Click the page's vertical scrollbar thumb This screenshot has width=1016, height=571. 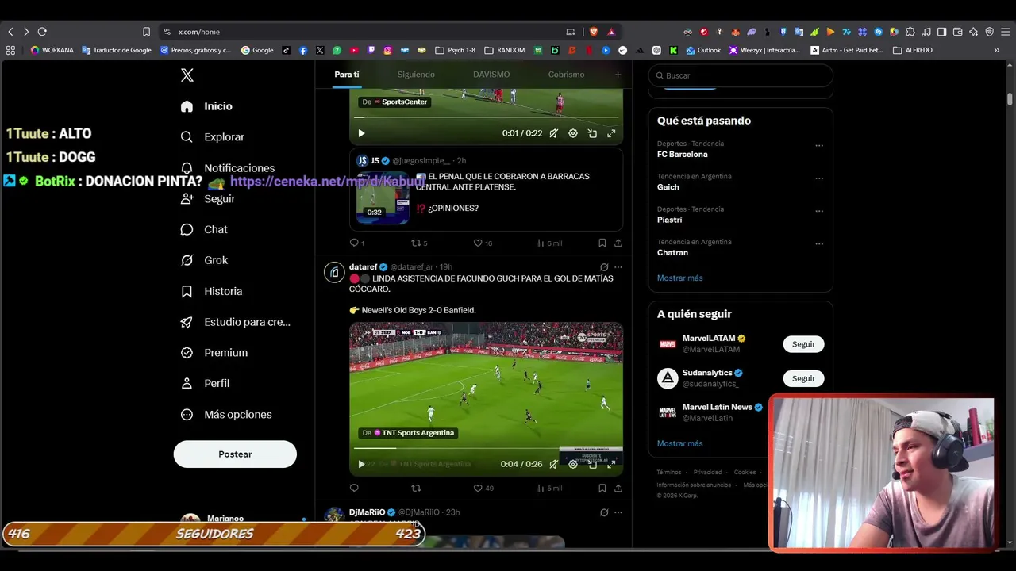click(1010, 98)
